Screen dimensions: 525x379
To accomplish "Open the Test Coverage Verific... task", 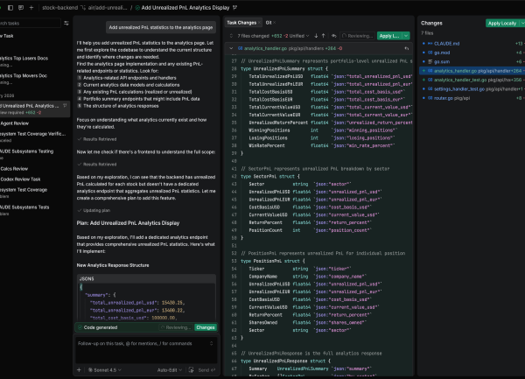I will (x=35, y=137).
